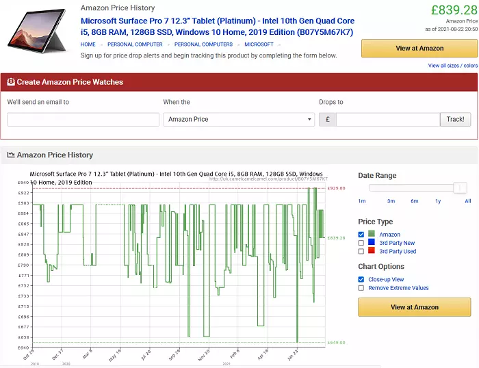Set date range to All

[x=467, y=201]
